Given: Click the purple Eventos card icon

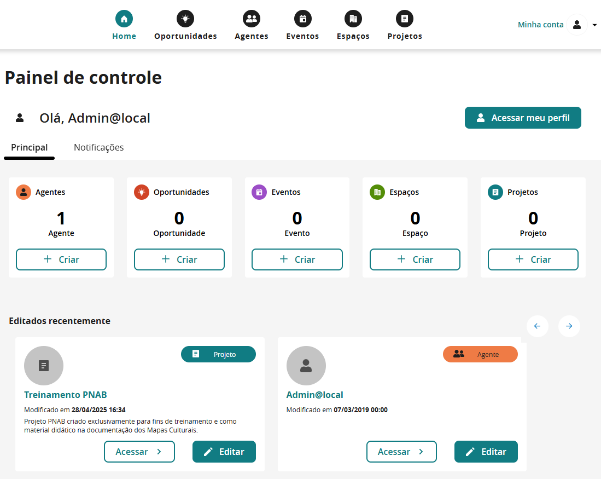Looking at the screenshot, I should point(258,192).
